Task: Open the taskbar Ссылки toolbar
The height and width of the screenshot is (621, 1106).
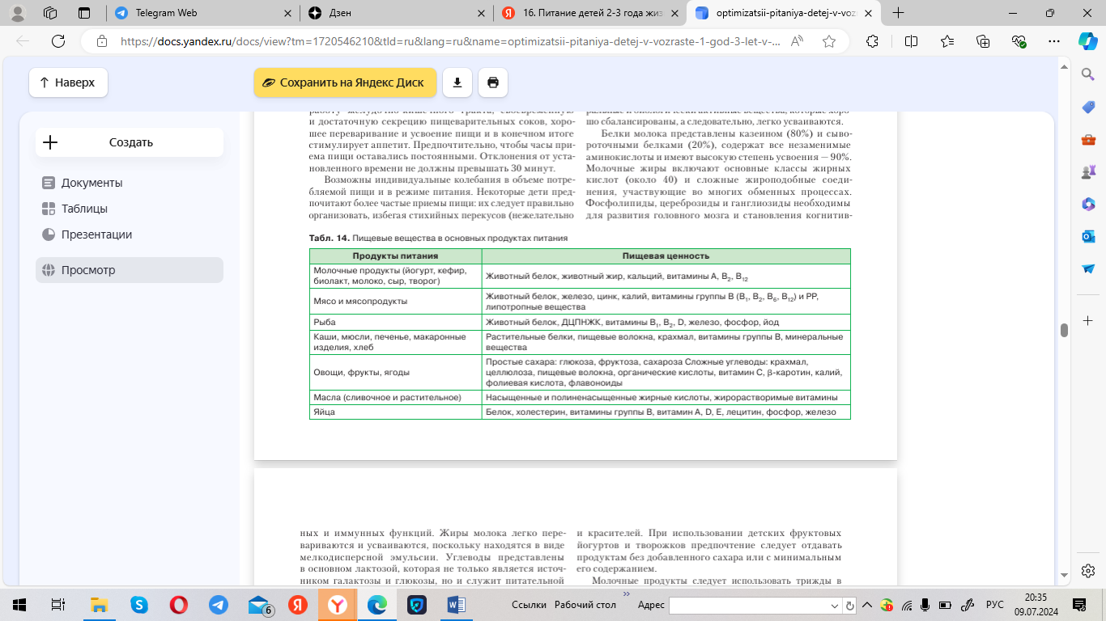Action: 529,605
